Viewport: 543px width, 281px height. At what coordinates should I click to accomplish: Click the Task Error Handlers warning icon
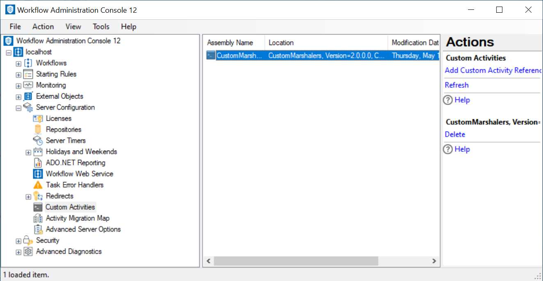38,185
